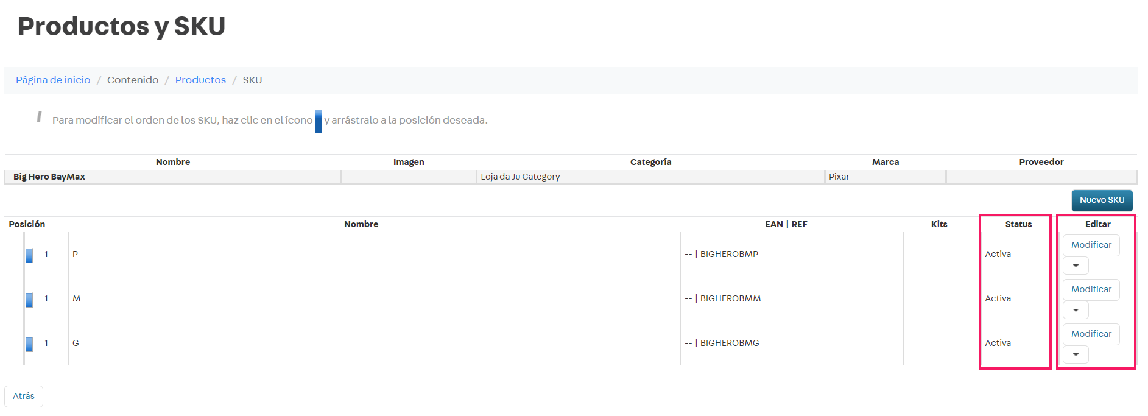Navigate to the Productos breadcrumb link
Image resolution: width=1148 pixels, height=416 pixels.
(200, 80)
